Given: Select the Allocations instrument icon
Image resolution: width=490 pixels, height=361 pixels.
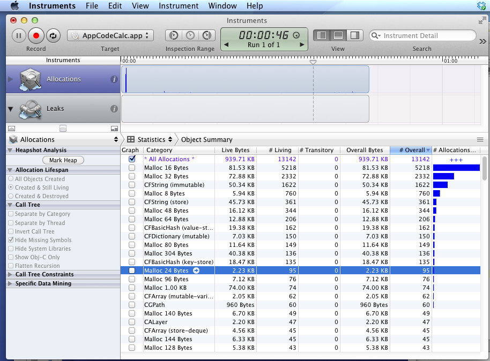Looking at the screenshot, I should [x=31, y=79].
